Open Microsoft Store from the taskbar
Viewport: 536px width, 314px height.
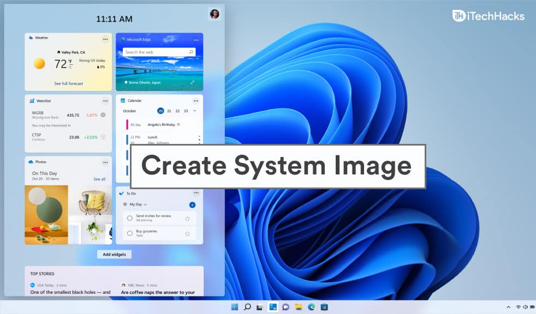pos(324,307)
